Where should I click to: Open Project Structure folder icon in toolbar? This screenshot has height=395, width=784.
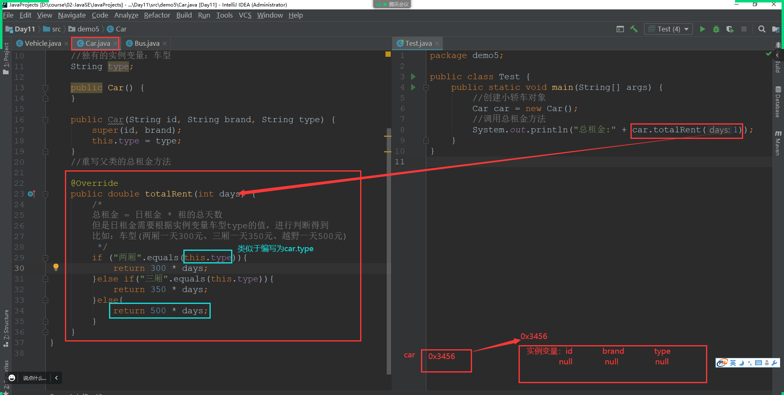[775, 29]
